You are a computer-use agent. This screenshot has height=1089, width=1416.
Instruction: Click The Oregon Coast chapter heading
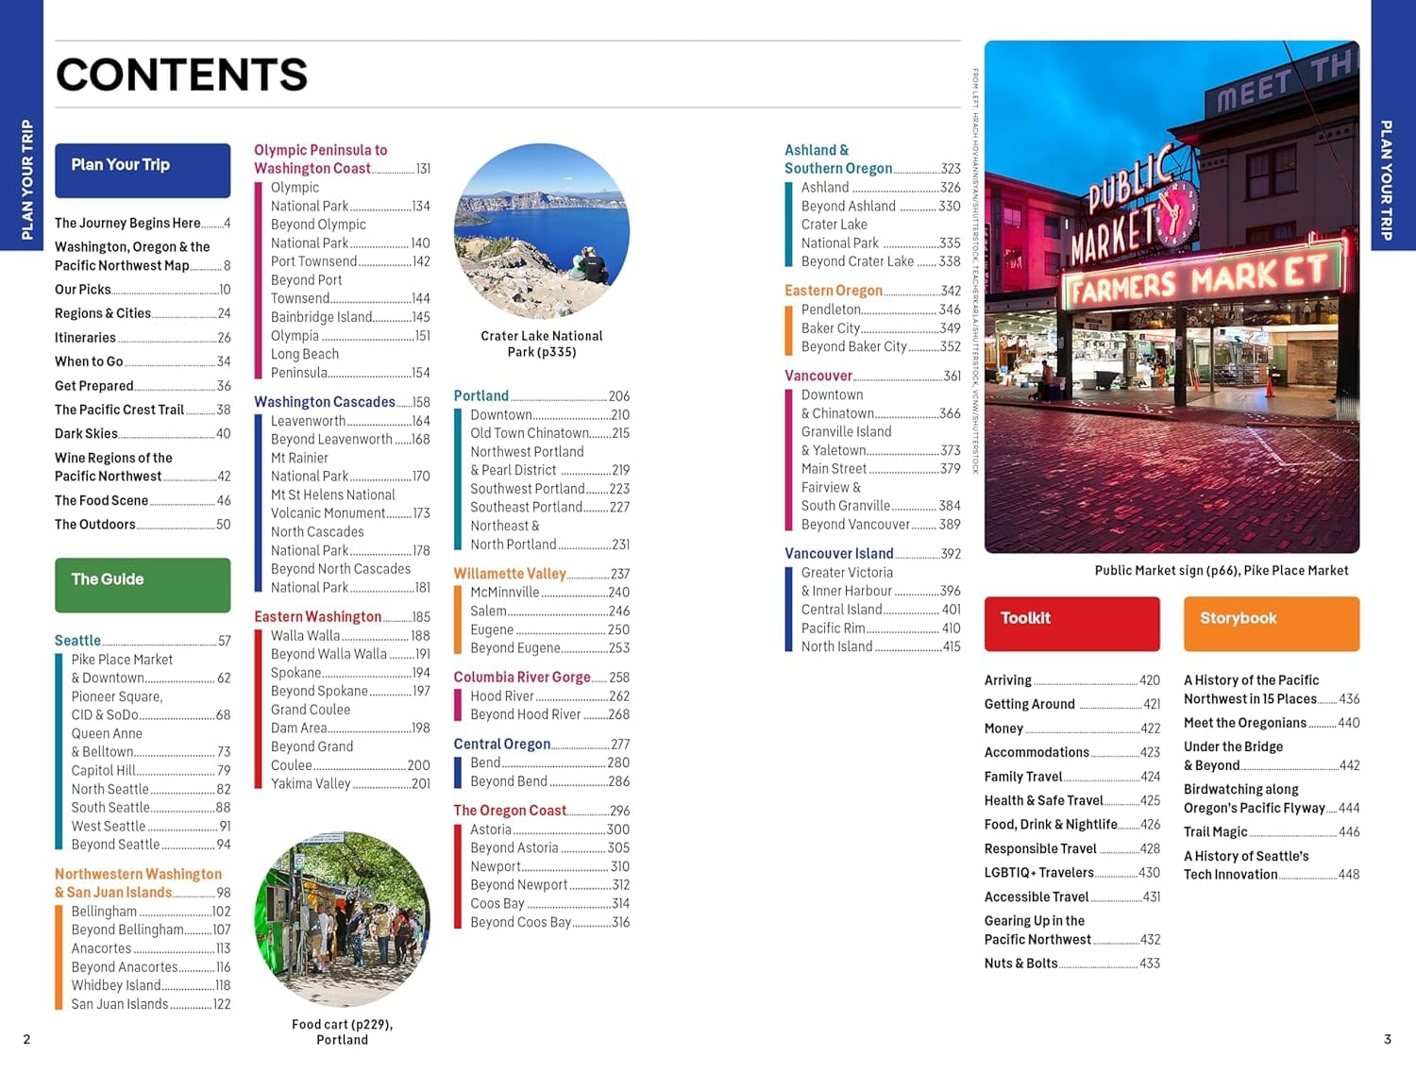tap(510, 810)
